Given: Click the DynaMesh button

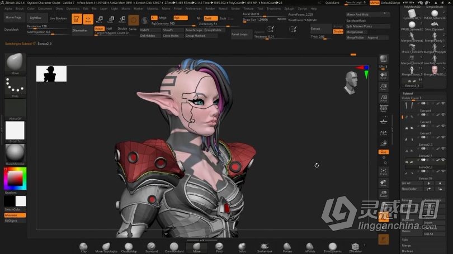Looking at the screenshot, I should [12, 30].
